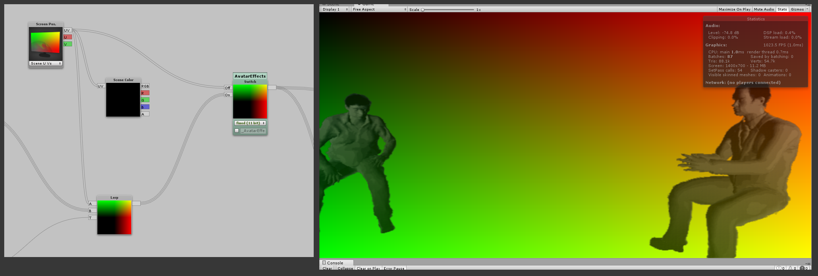
Task: Click the Verts: 54.7k statistic
Action: pos(762,61)
